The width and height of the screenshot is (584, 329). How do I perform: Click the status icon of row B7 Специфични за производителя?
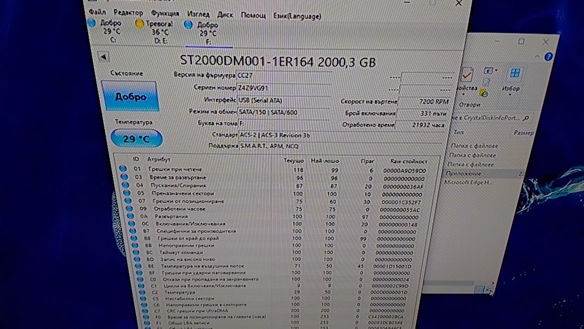(133, 231)
